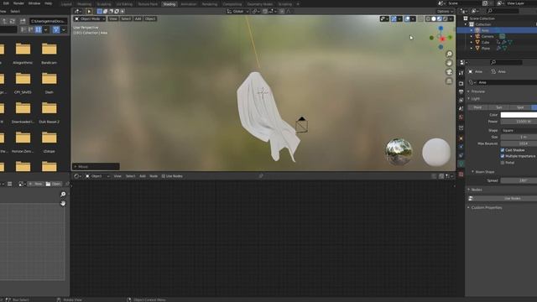Open the light Shape dropdown
537x302 pixels.
(519, 131)
